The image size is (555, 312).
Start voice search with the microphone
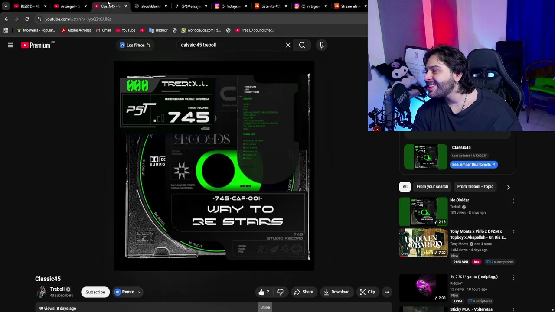pyautogui.click(x=321, y=45)
